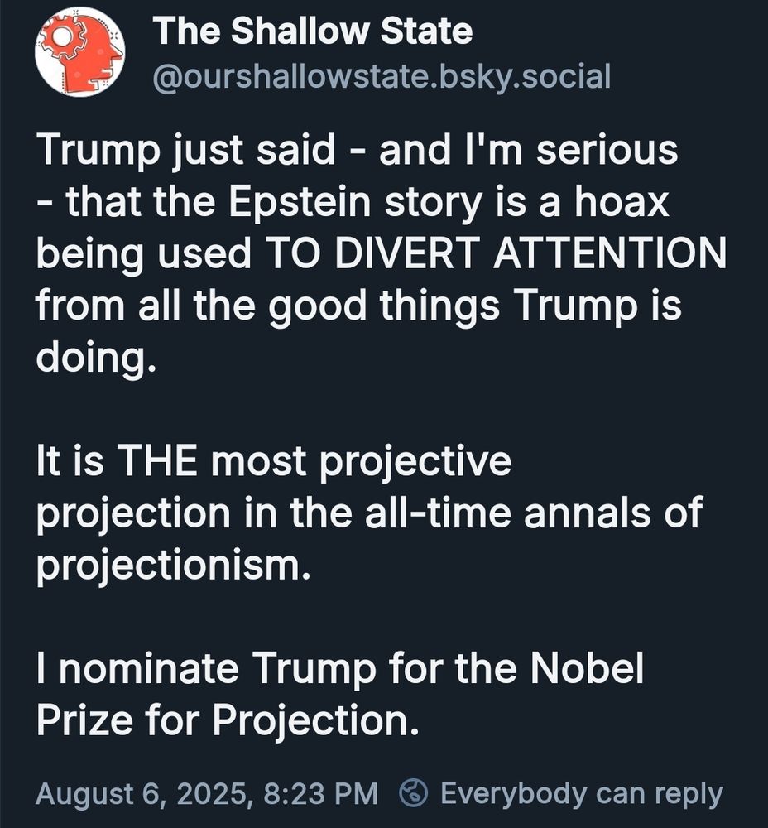The width and height of the screenshot is (768, 828).
Task: Select the 'I nominate Trump' paragraph
Action: point(340,694)
